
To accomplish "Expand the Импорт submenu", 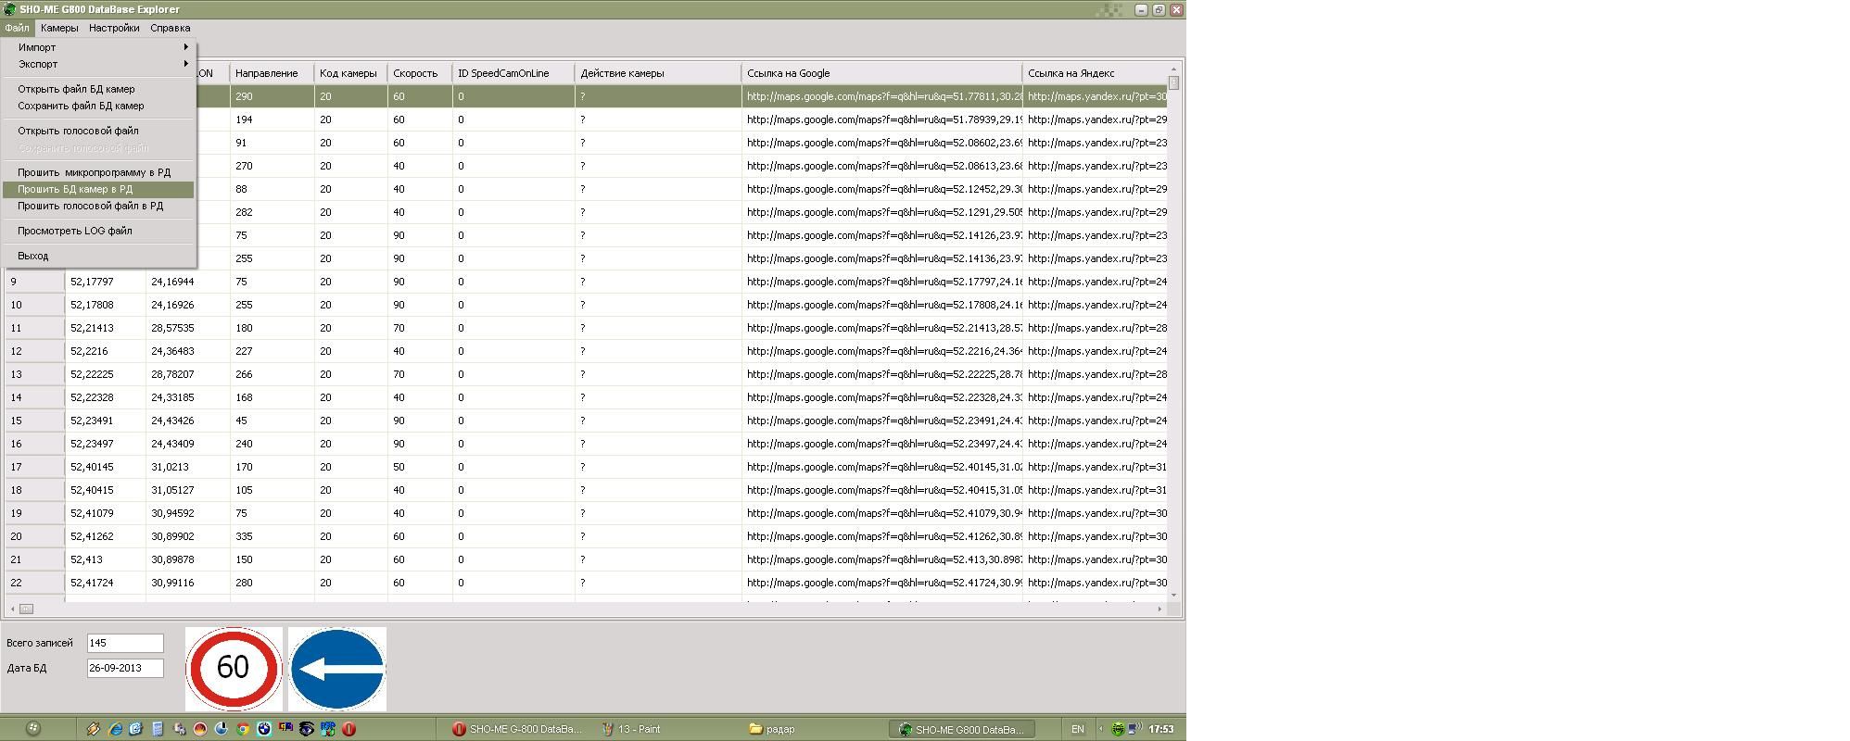I will coord(99,47).
